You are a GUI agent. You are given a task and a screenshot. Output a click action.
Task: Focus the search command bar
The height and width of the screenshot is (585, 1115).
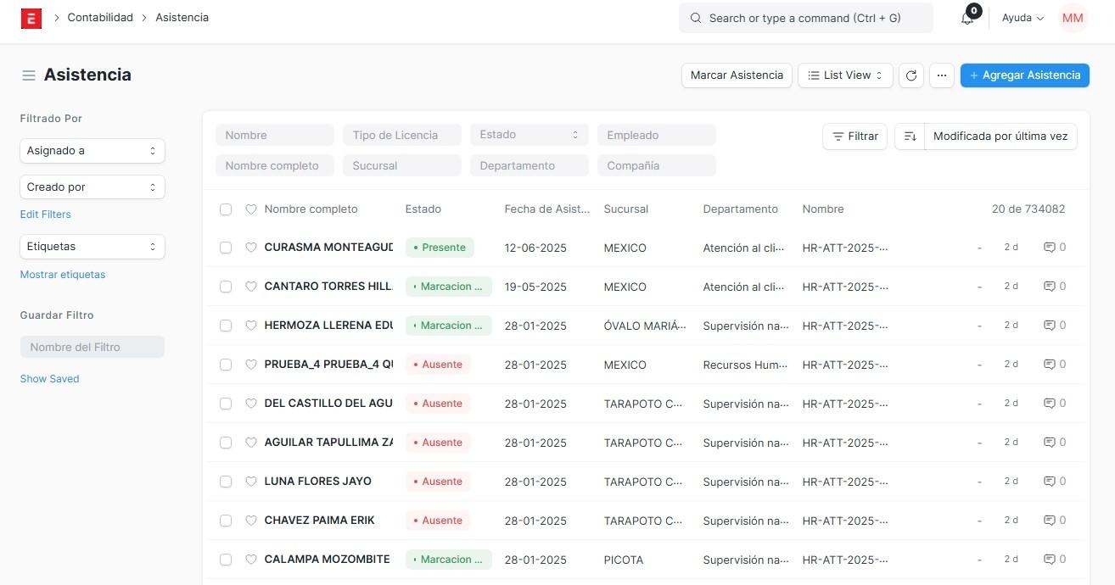point(805,18)
